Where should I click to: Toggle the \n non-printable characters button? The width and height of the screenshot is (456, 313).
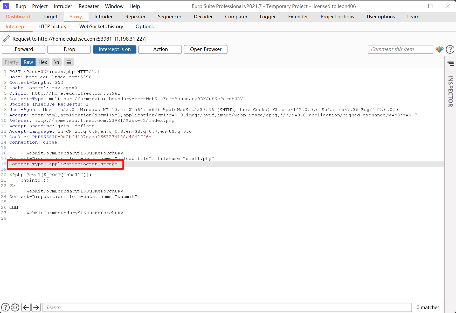pos(57,62)
